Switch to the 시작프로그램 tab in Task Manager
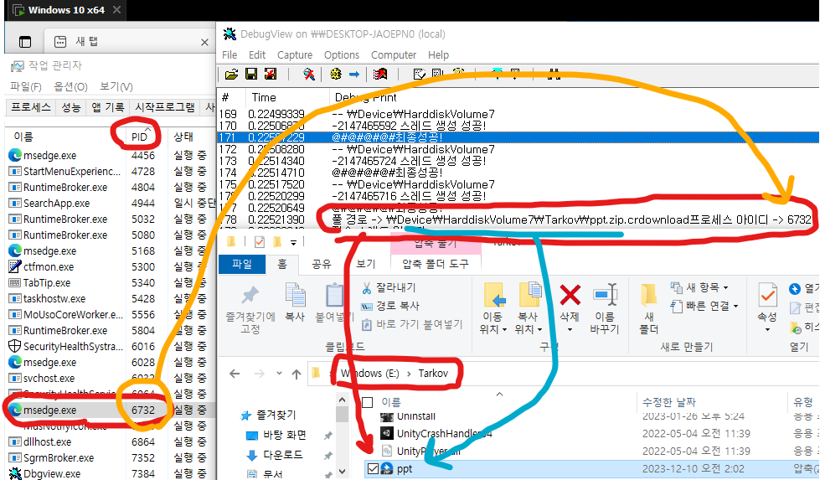Image resolution: width=820 pixels, height=480 pixels. pos(165,107)
